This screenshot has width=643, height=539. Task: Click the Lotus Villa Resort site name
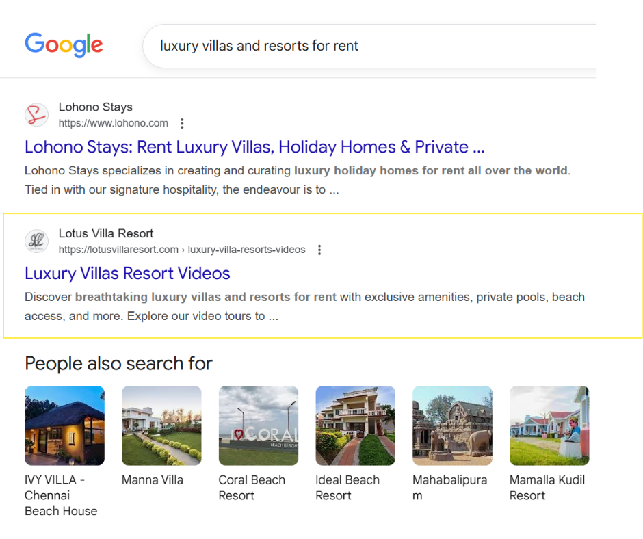(106, 233)
